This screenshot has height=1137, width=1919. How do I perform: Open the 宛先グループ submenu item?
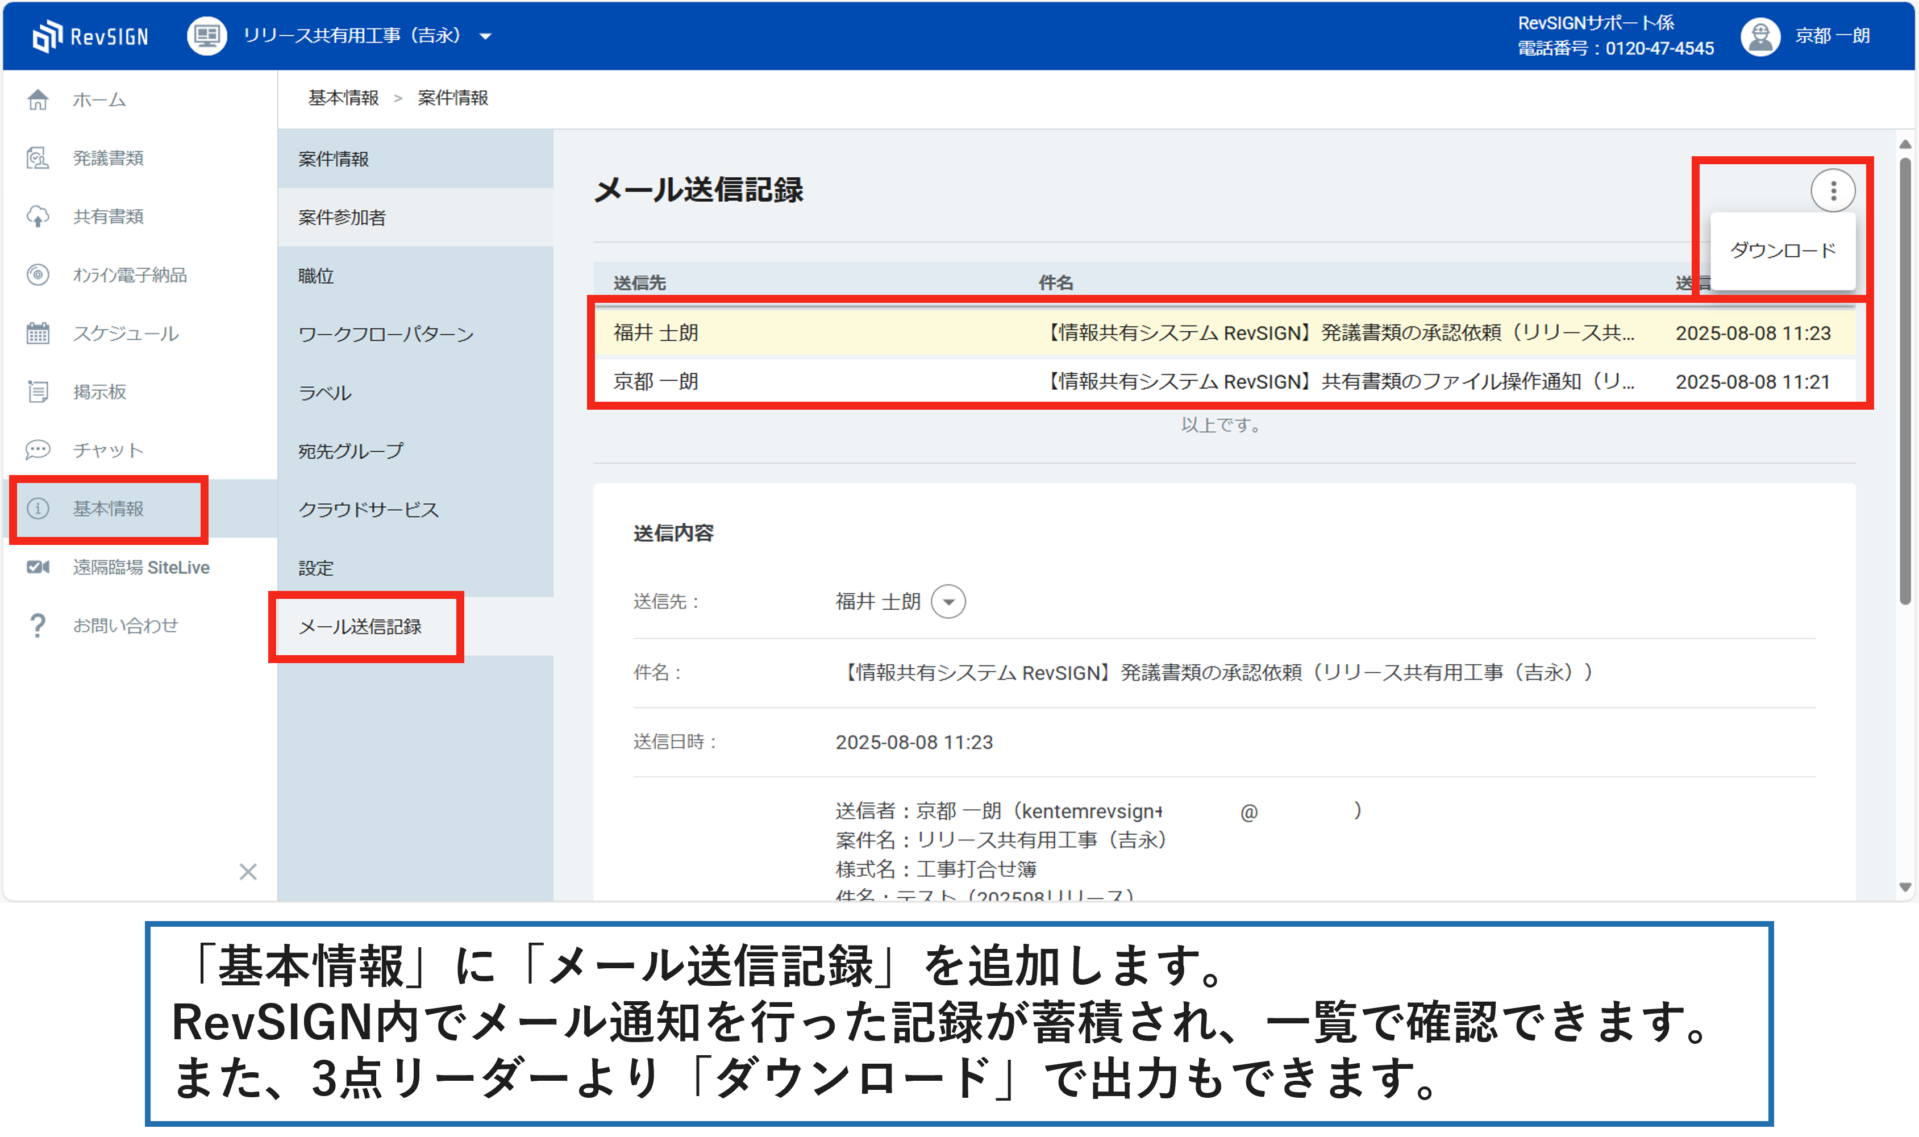(x=415, y=451)
